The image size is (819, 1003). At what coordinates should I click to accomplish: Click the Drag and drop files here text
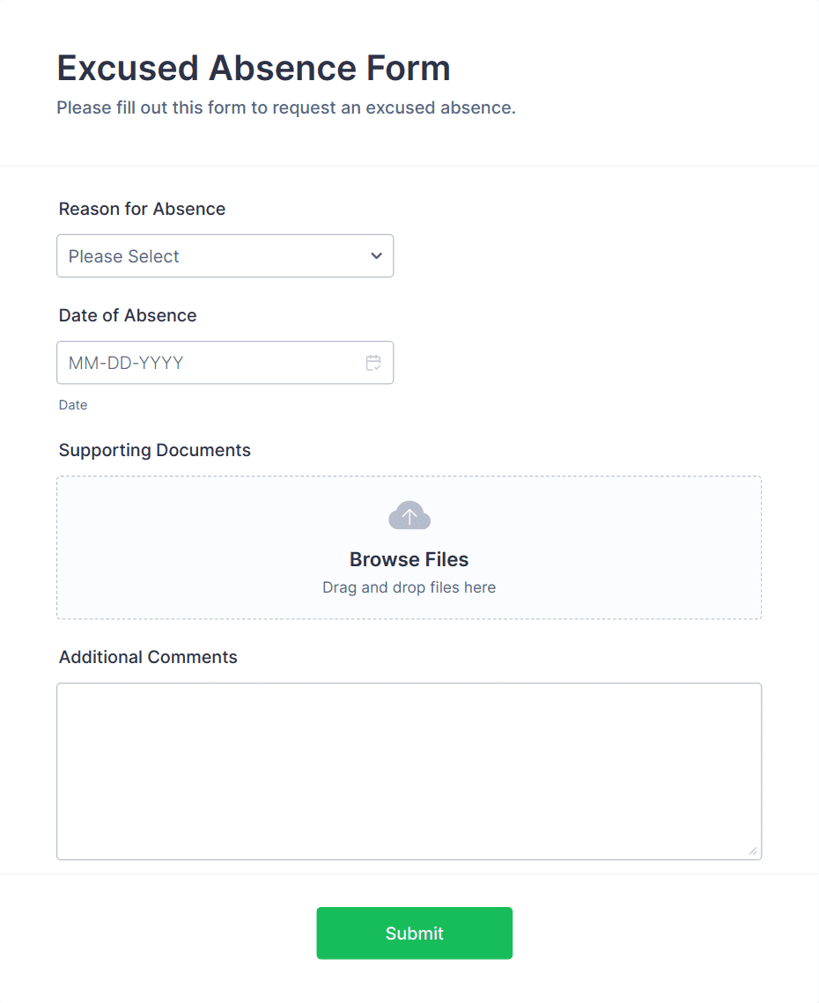409,587
